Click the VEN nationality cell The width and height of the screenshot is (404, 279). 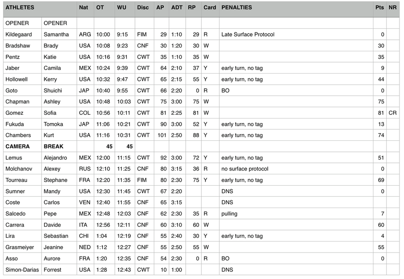[x=85, y=203]
